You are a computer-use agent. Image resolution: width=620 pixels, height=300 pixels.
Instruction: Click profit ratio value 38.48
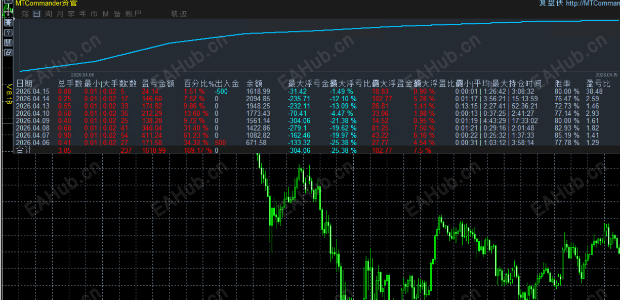594,92
